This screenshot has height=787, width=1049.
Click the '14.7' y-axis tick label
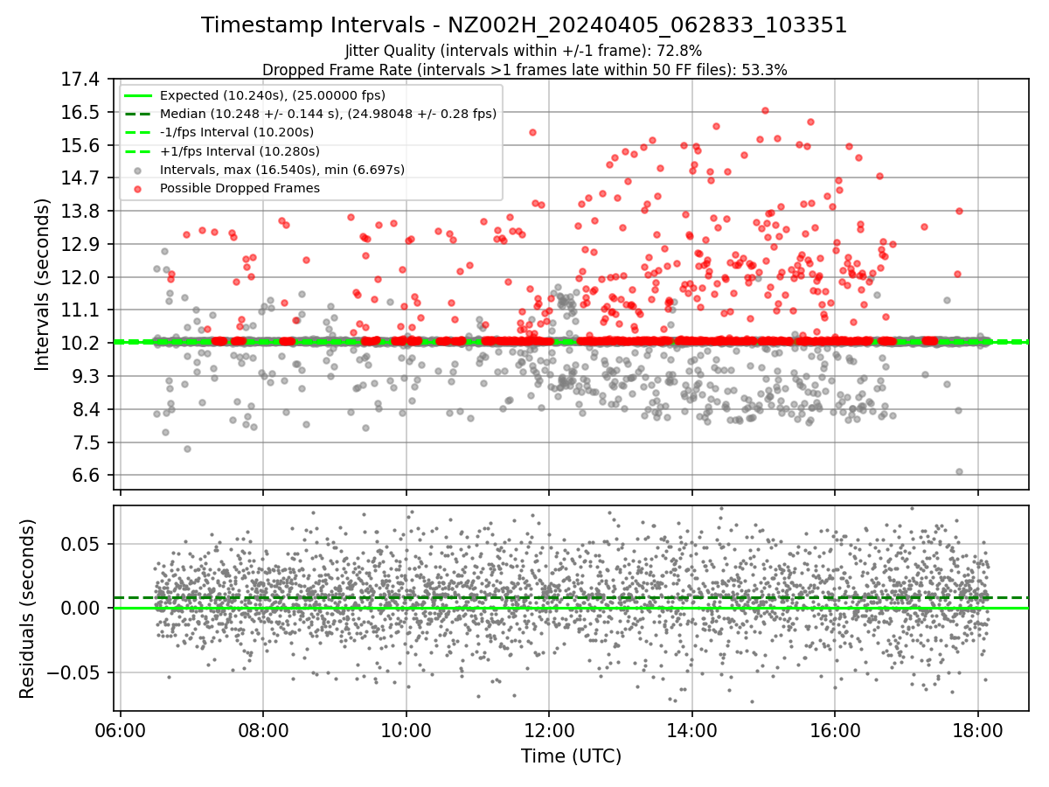coord(79,178)
